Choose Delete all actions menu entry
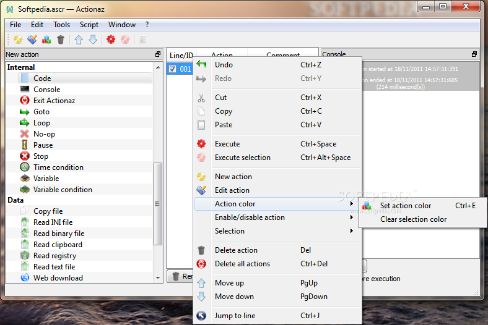Image resolution: width=488 pixels, height=325 pixels. pos(277,264)
